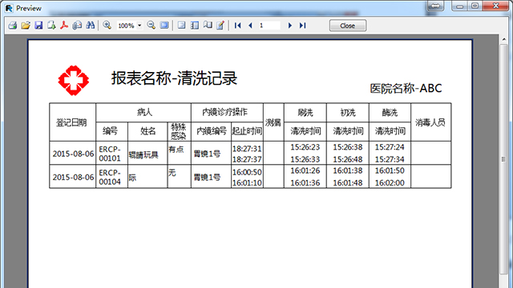This screenshot has width=513, height=288.
Task: Click the 消毒人员 column header
Action: coord(430,122)
